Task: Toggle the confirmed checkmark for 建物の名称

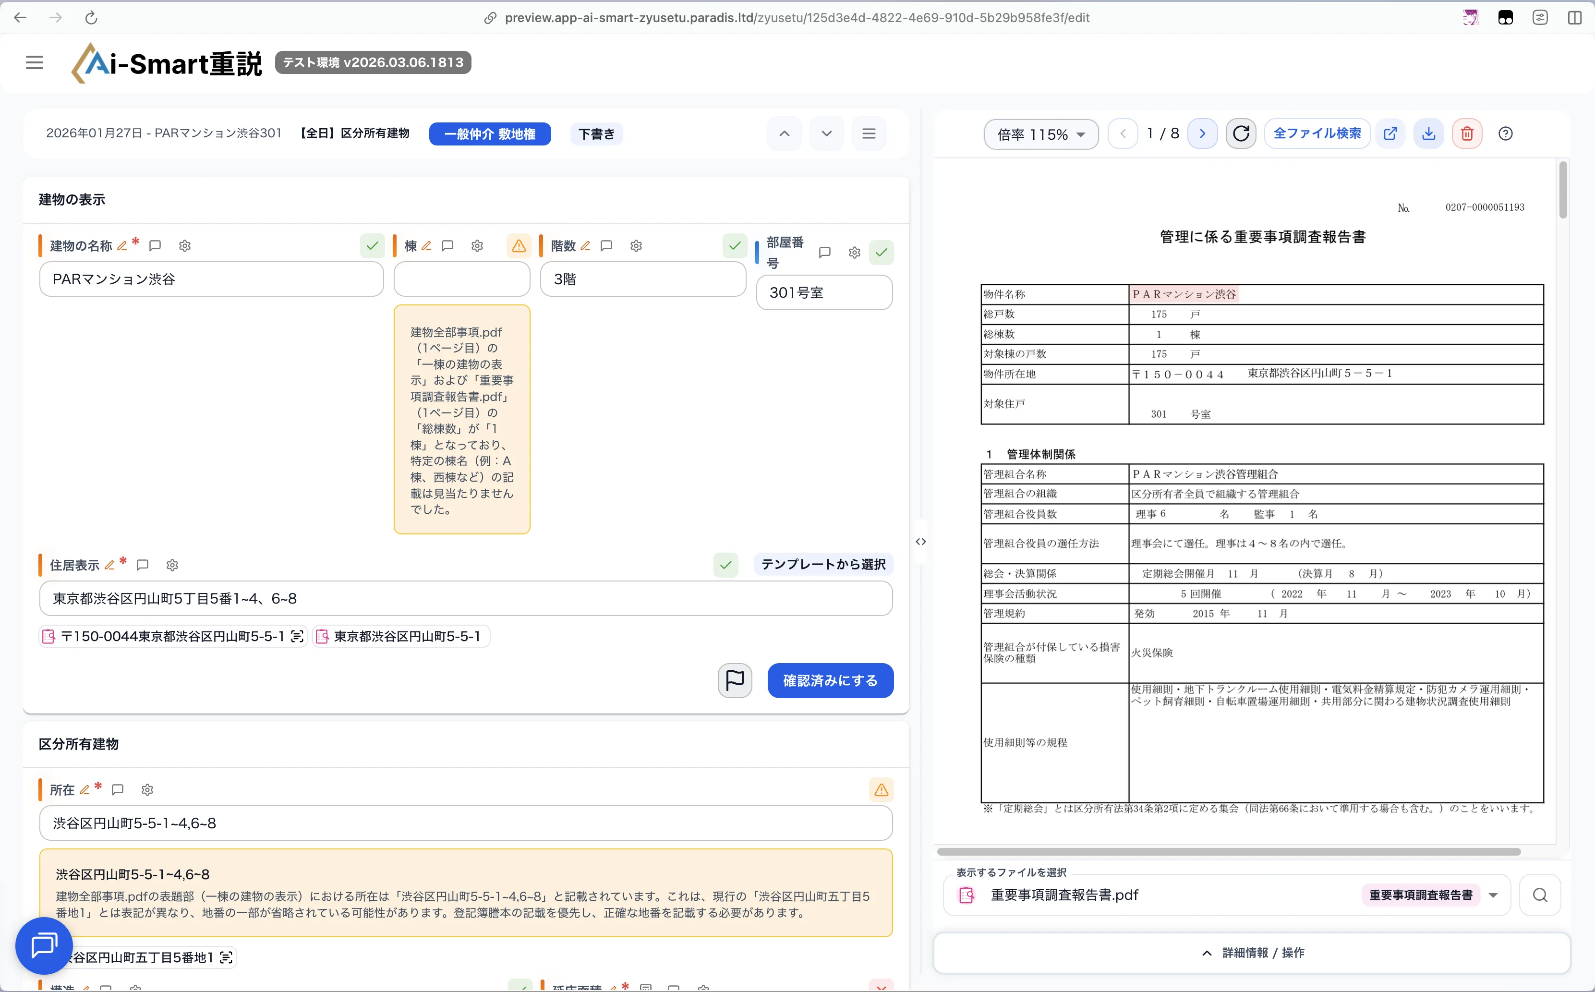Action: [x=372, y=245]
